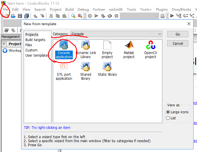The image size is (197, 152).
Task: Choose Files wizard type
Action: tap(29, 45)
